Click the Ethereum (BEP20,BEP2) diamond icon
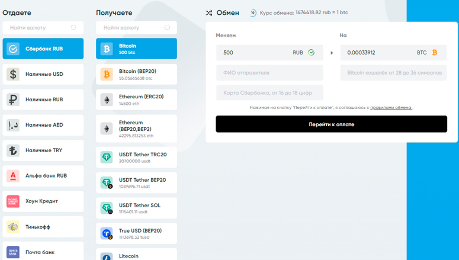459x260 pixels. pyautogui.click(x=107, y=129)
